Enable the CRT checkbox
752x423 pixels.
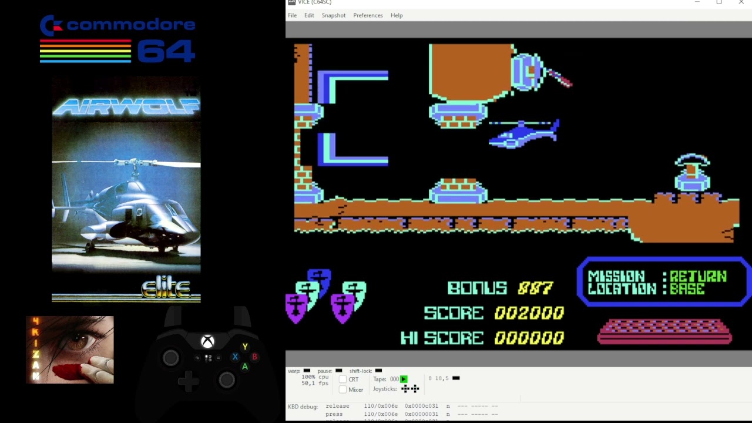[x=343, y=380]
